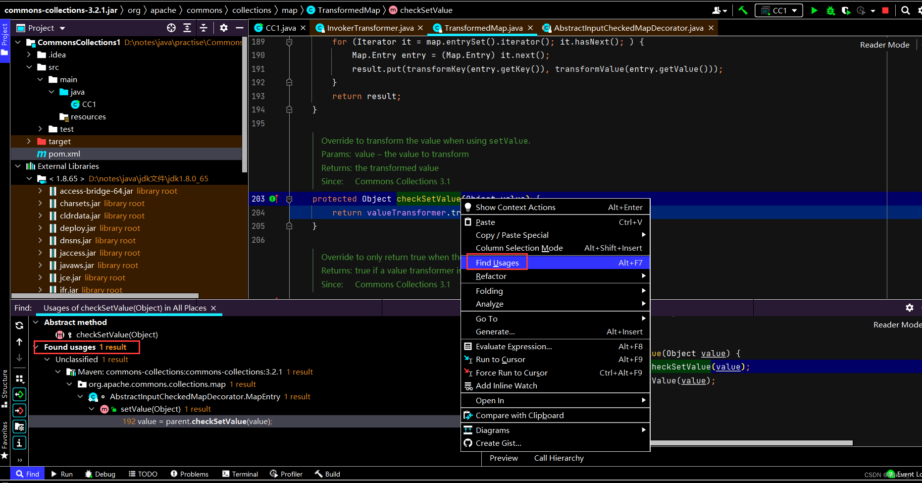
Task: Open the CC1 run configuration dropdown
Action: (x=779, y=10)
